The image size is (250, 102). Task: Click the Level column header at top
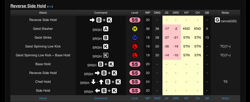[135, 13]
